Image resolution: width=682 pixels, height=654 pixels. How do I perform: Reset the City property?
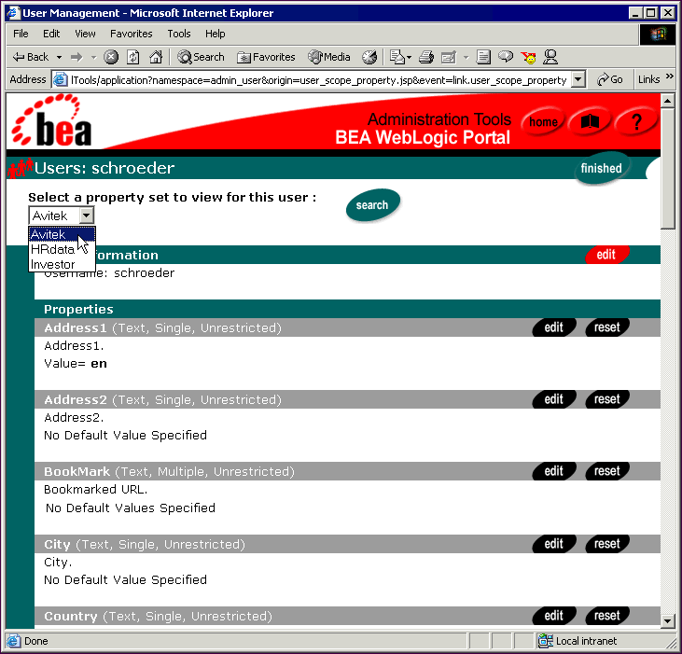pos(607,544)
